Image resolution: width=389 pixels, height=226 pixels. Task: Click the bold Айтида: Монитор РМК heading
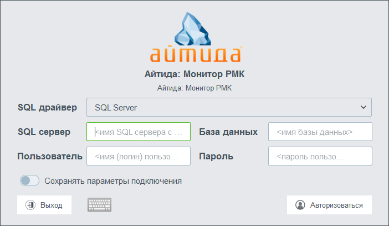194,74
